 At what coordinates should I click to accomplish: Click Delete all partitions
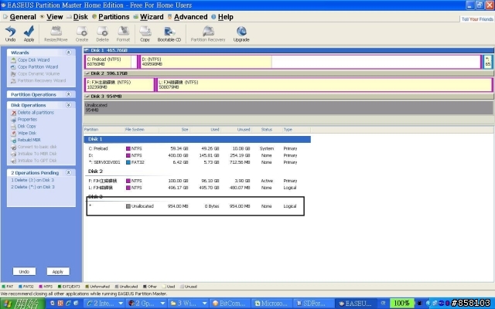pyautogui.click(x=32, y=113)
